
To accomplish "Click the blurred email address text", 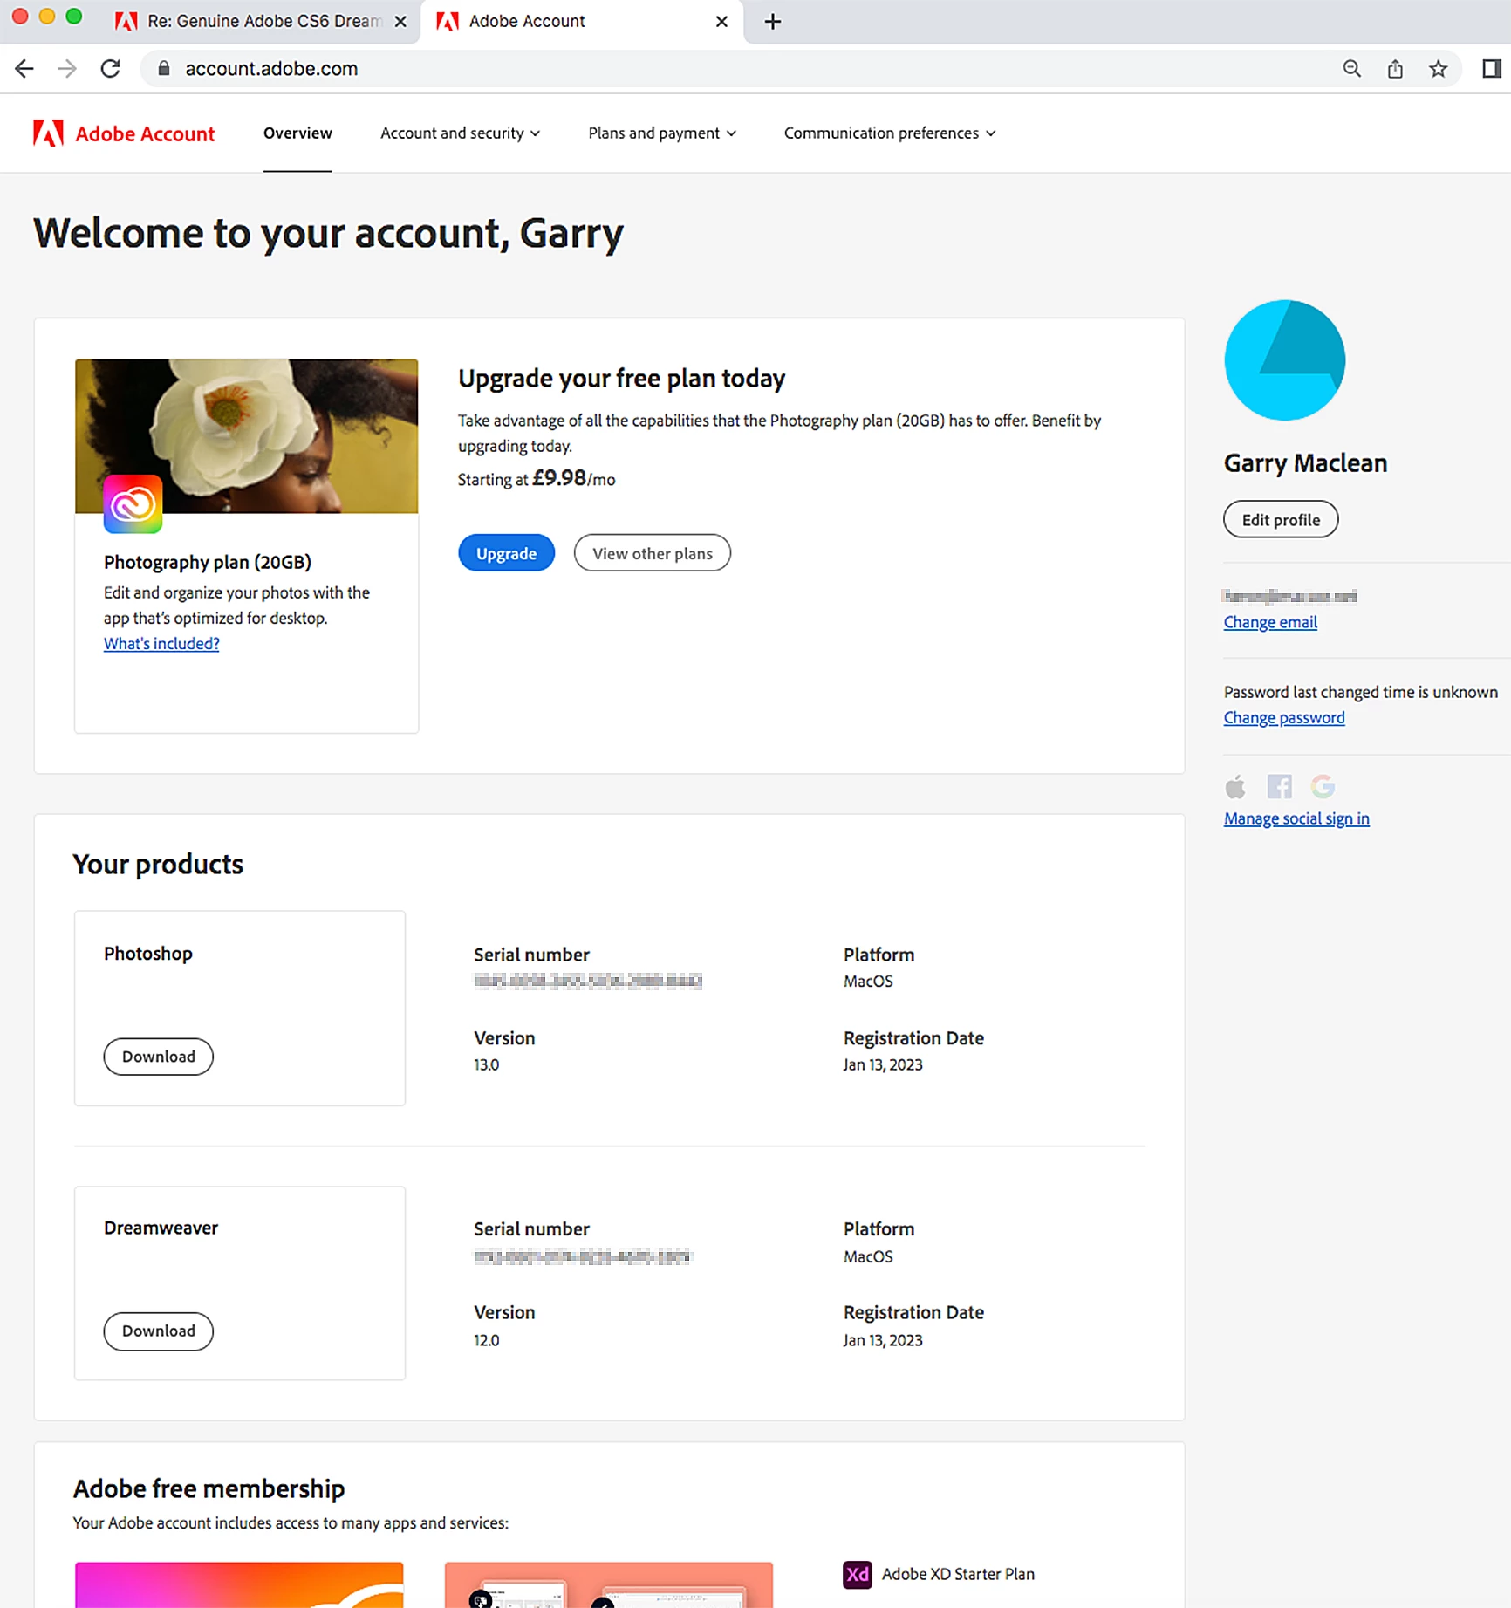I will click(1289, 597).
